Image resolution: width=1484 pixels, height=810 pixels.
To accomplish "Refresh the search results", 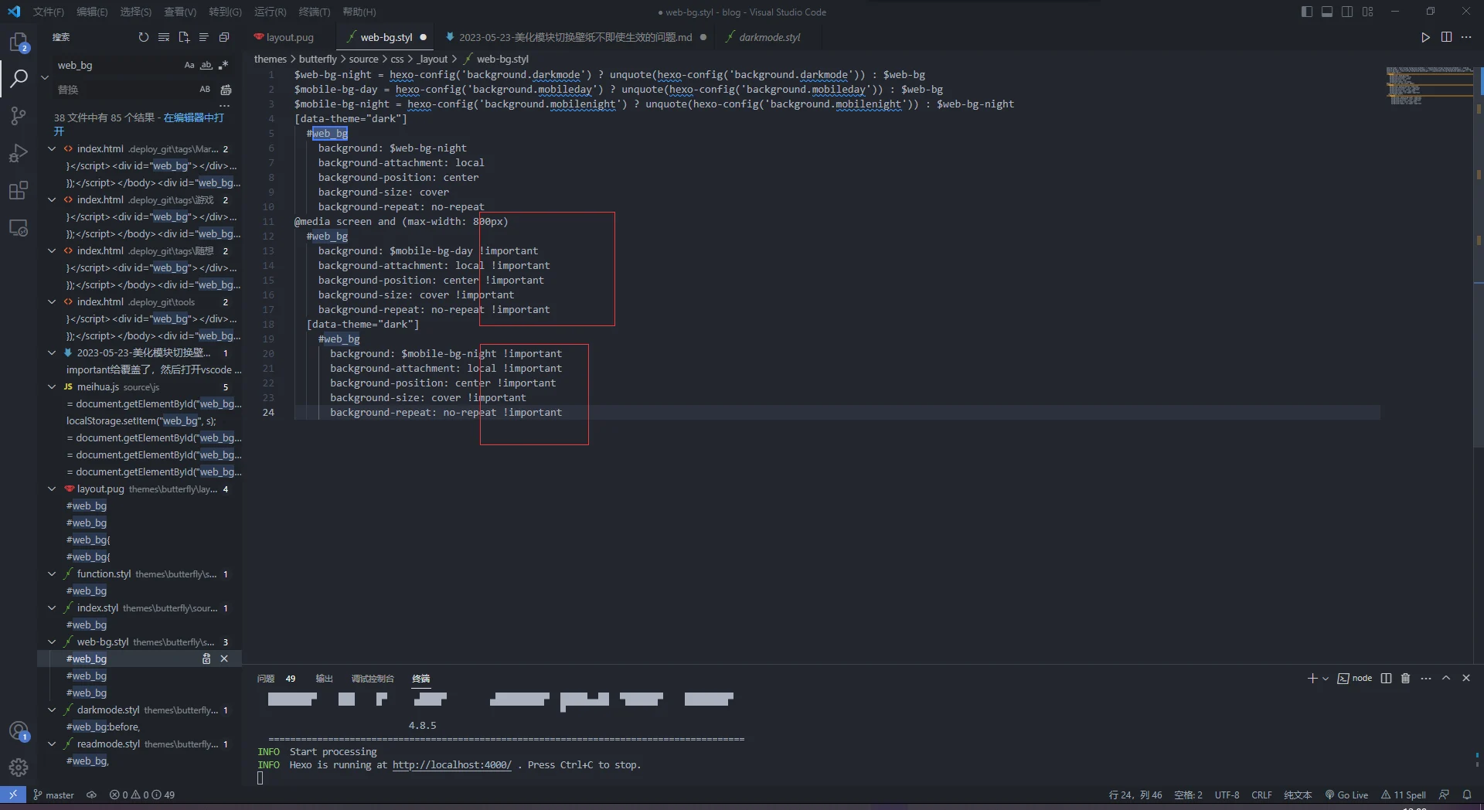I will click(x=143, y=37).
